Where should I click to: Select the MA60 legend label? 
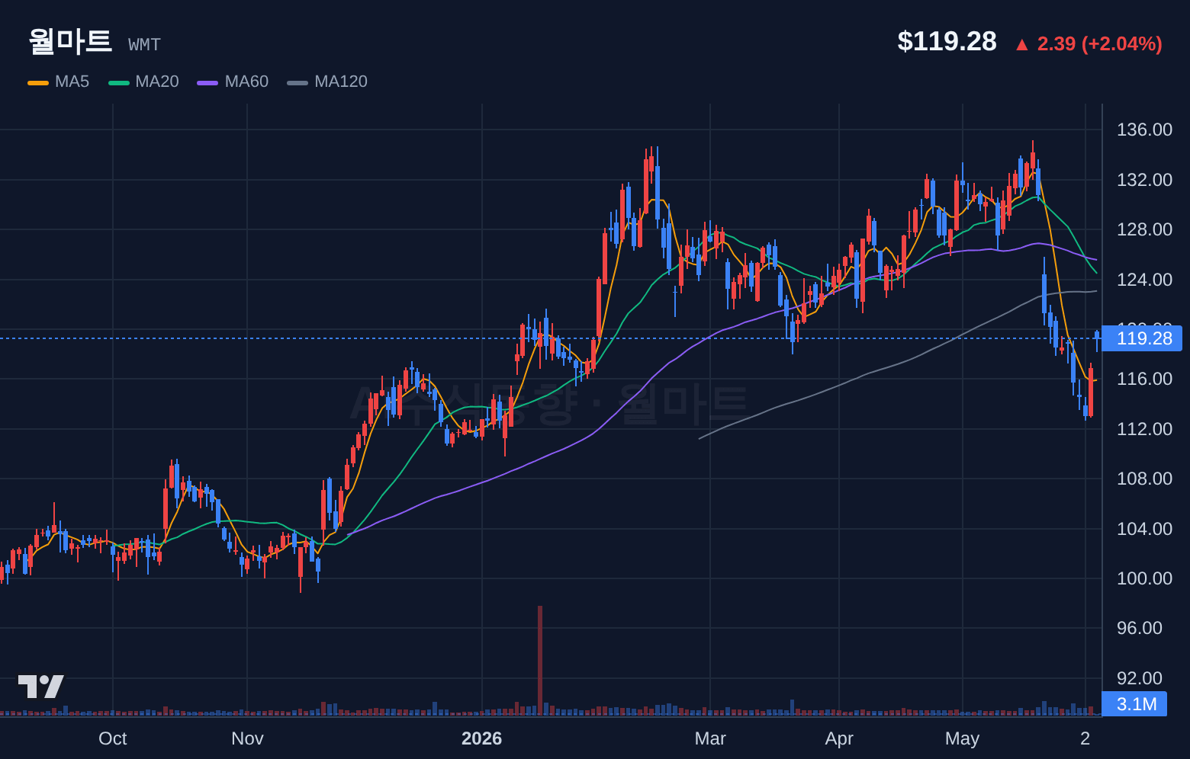coord(246,82)
